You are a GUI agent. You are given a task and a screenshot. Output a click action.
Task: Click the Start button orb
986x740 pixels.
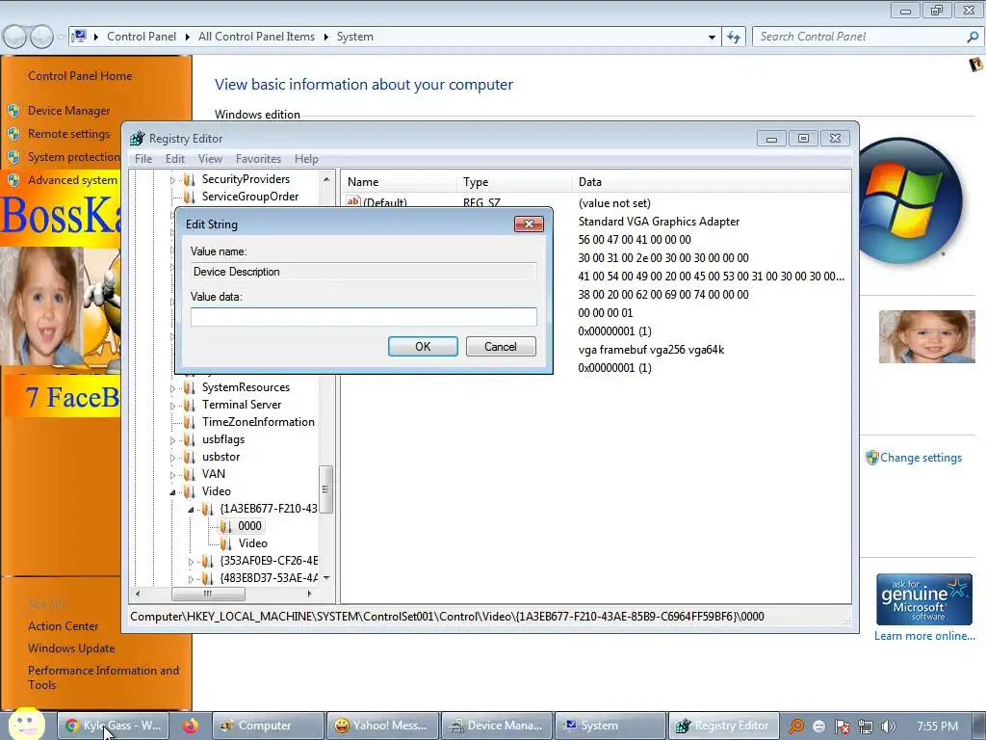click(26, 725)
